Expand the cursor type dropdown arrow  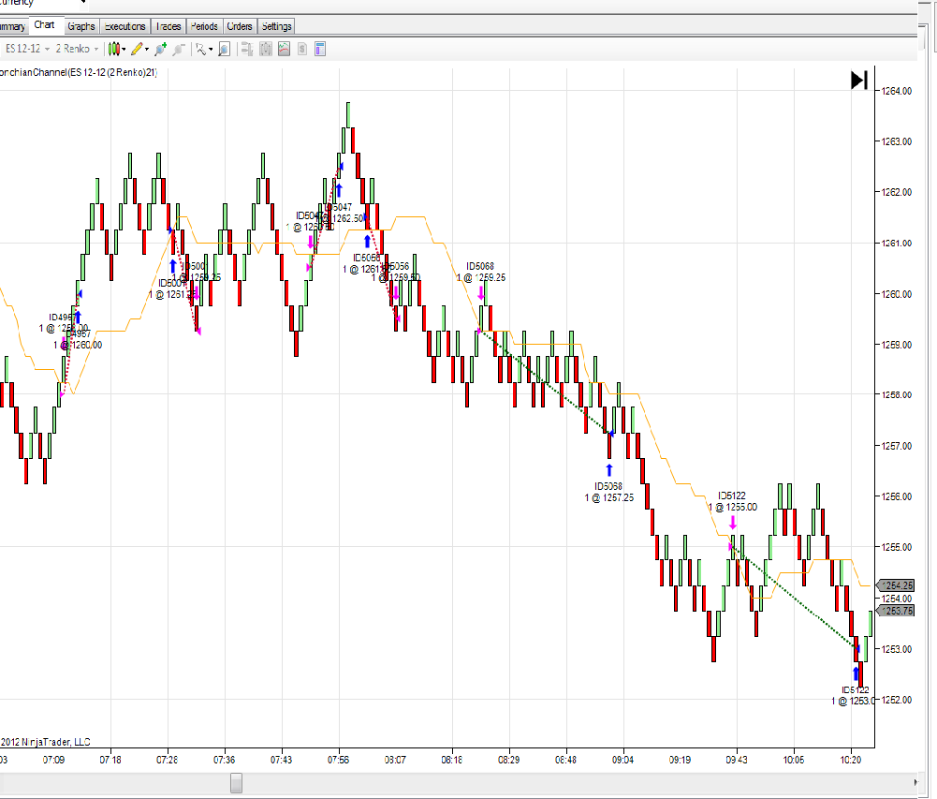(211, 50)
